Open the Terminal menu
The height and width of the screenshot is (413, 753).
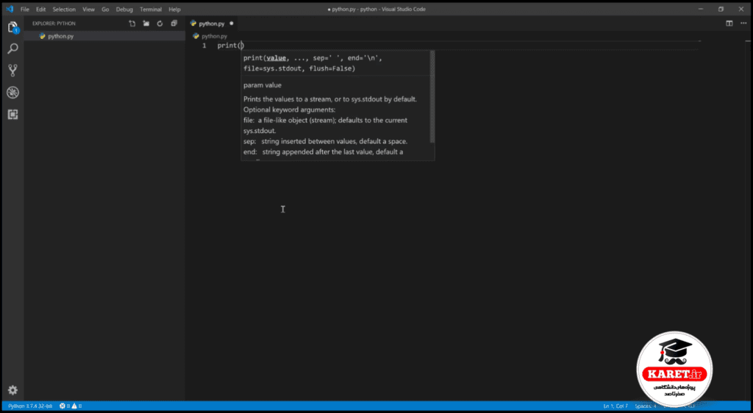[151, 9]
